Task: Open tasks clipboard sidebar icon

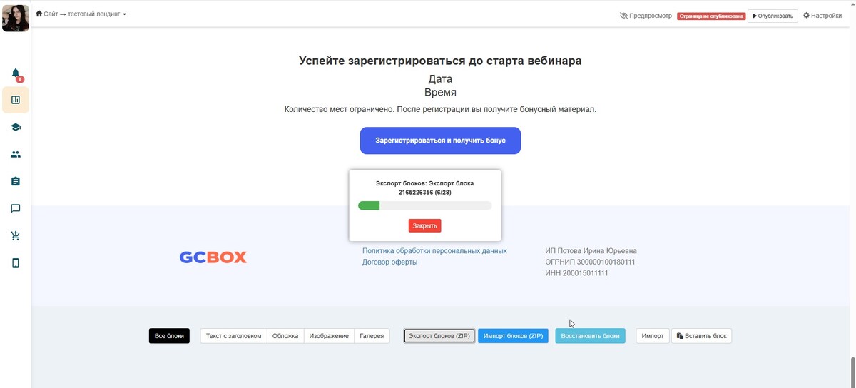Action: tap(16, 181)
